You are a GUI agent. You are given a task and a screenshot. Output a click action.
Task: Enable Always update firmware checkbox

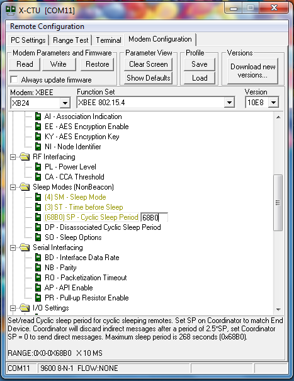pyautogui.click(x=14, y=79)
